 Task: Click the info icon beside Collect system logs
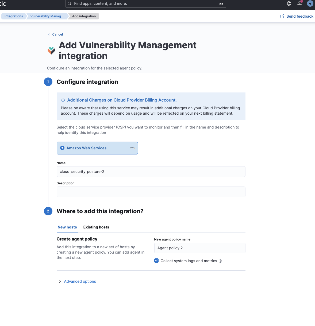coord(220,261)
